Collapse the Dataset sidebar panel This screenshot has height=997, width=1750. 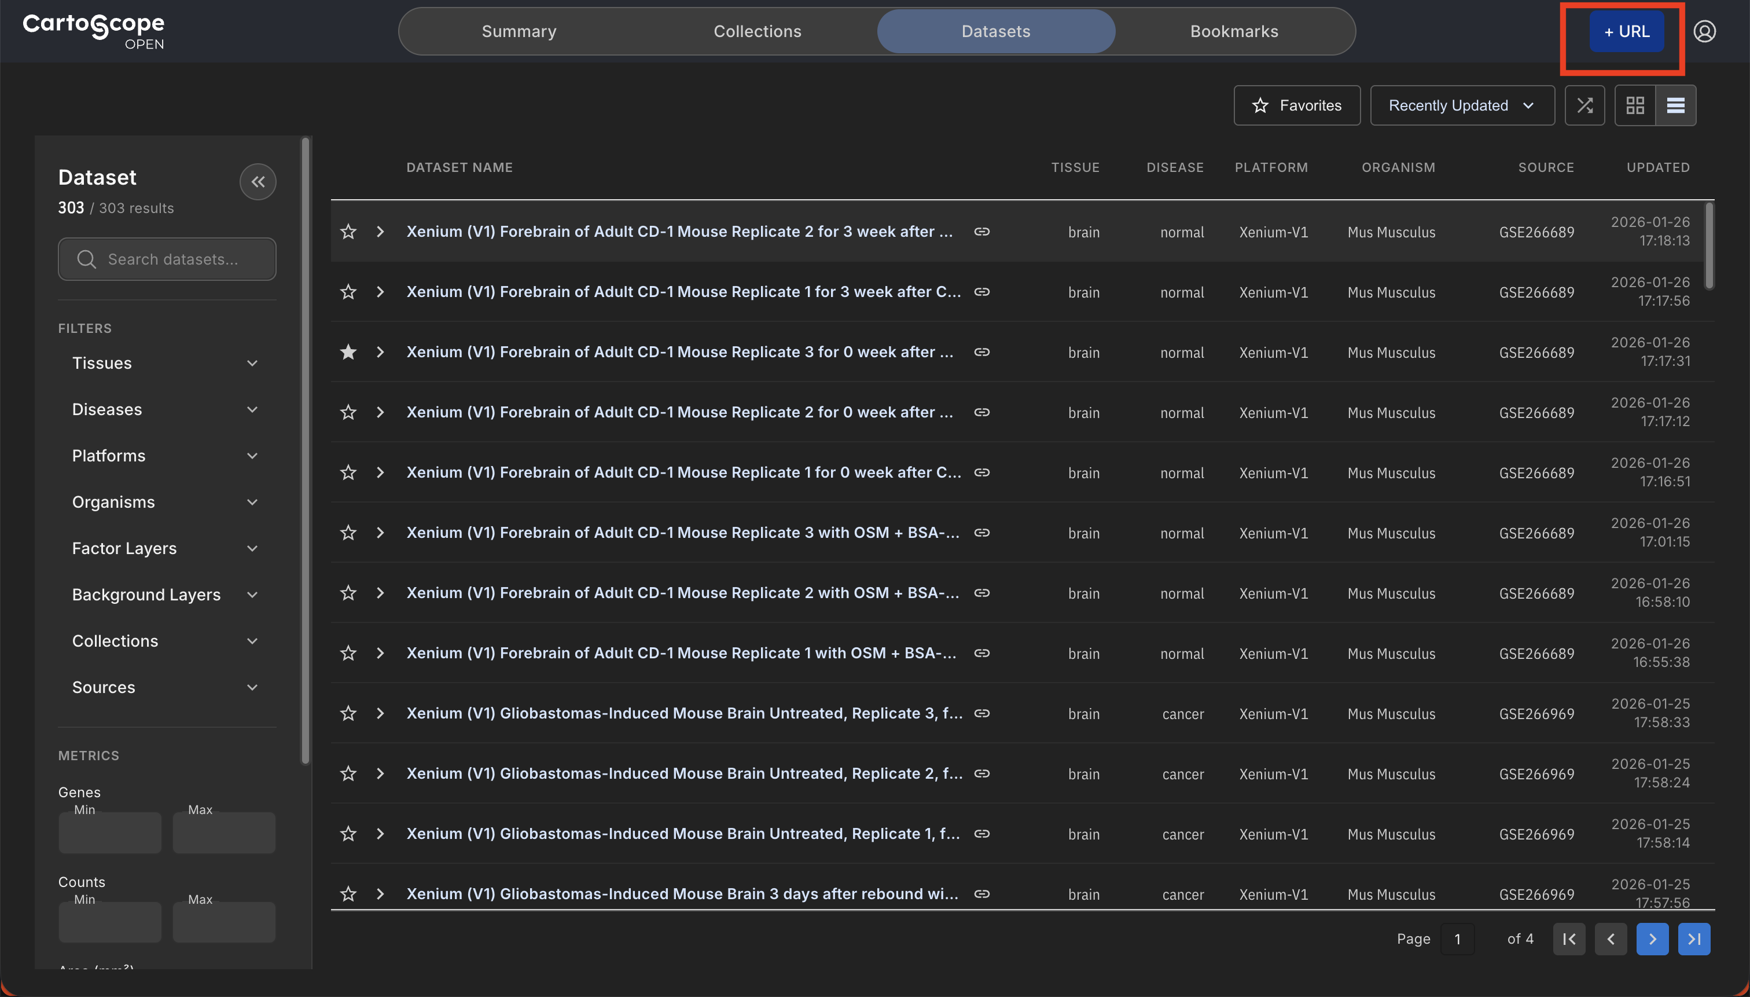click(258, 181)
